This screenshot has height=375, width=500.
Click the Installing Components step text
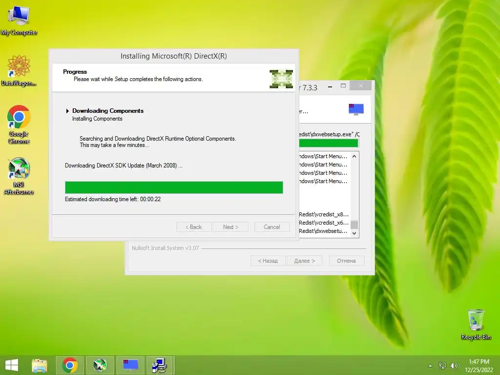coord(97,119)
